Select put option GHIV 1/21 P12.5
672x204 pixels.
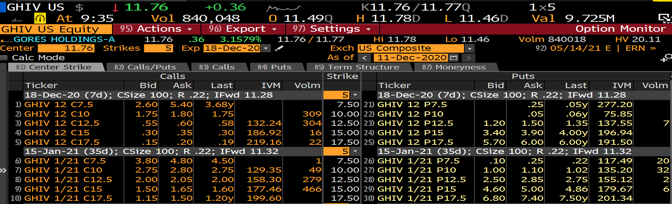422,180
